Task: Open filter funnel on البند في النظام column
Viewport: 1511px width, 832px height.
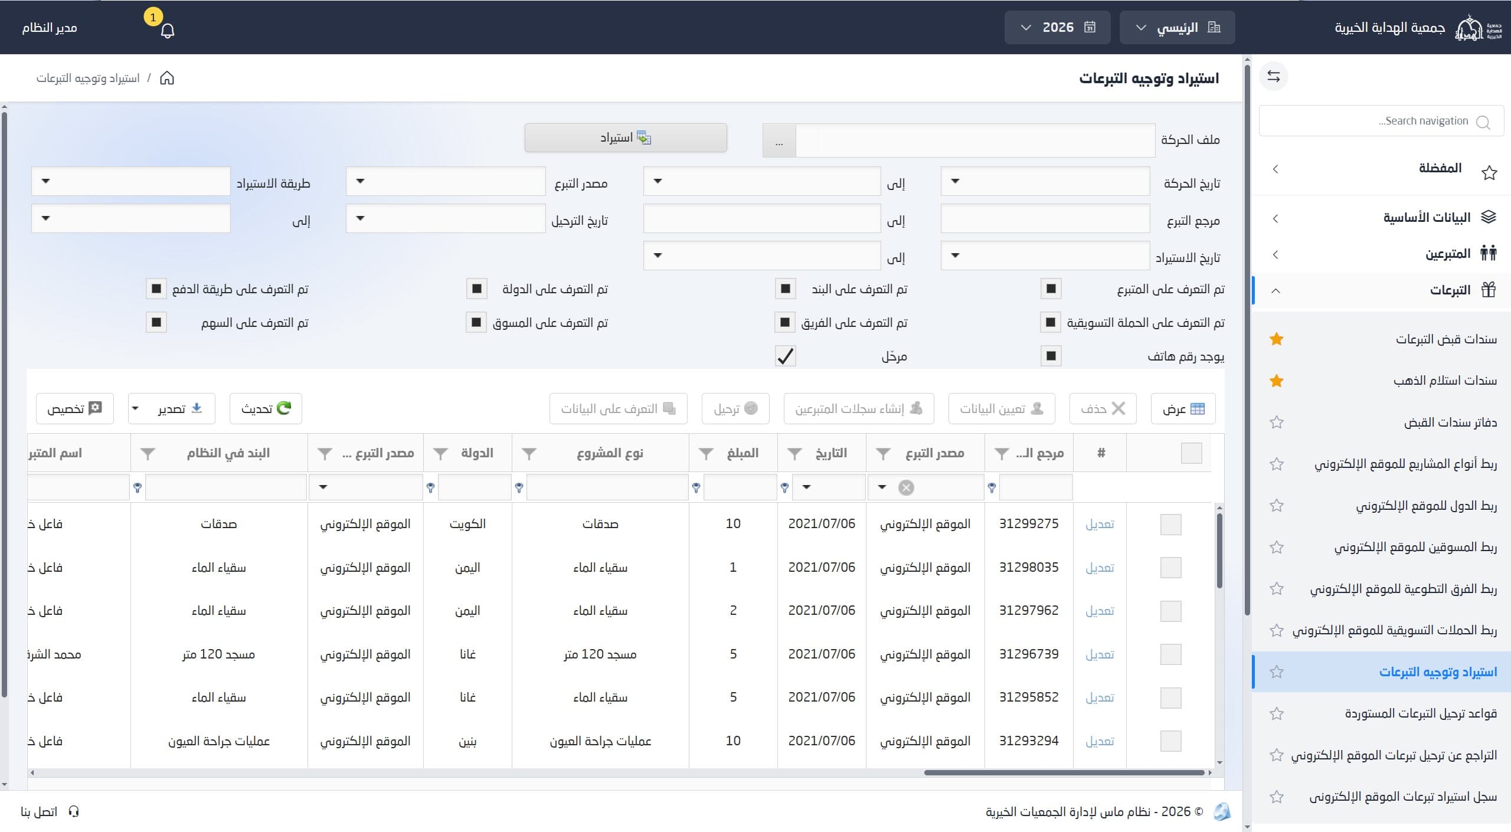Action: [x=148, y=453]
